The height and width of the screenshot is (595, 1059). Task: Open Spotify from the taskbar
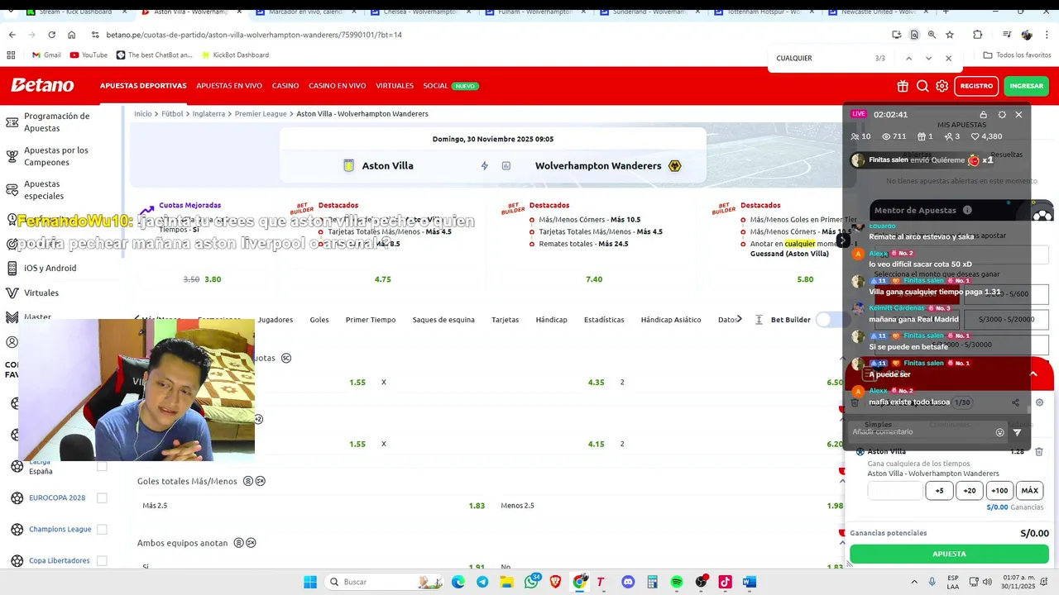pyautogui.click(x=677, y=582)
